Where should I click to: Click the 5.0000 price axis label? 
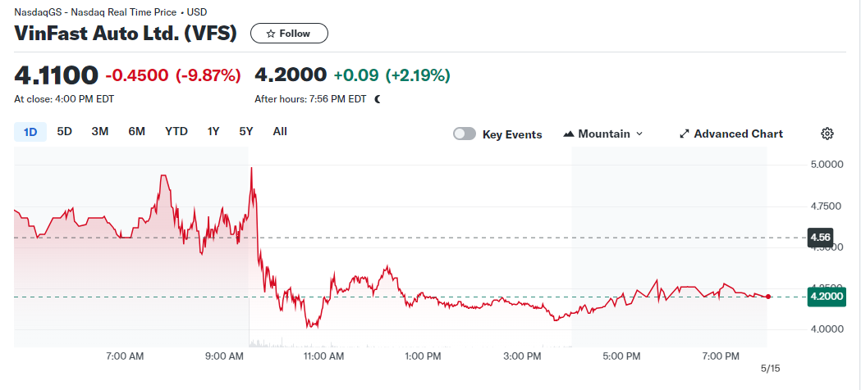tap(827, 165)
